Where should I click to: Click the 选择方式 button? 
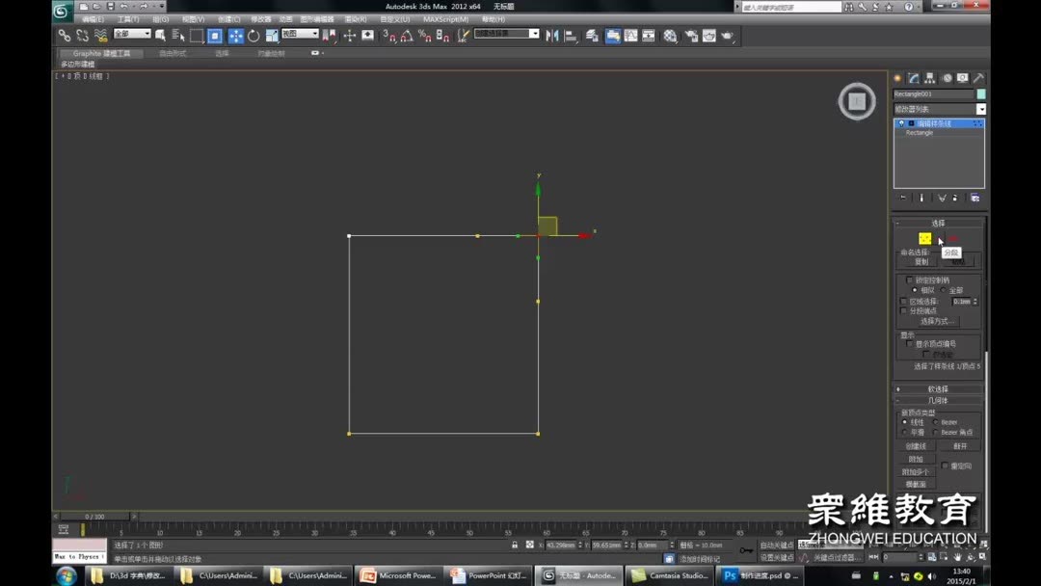[940, 320]
